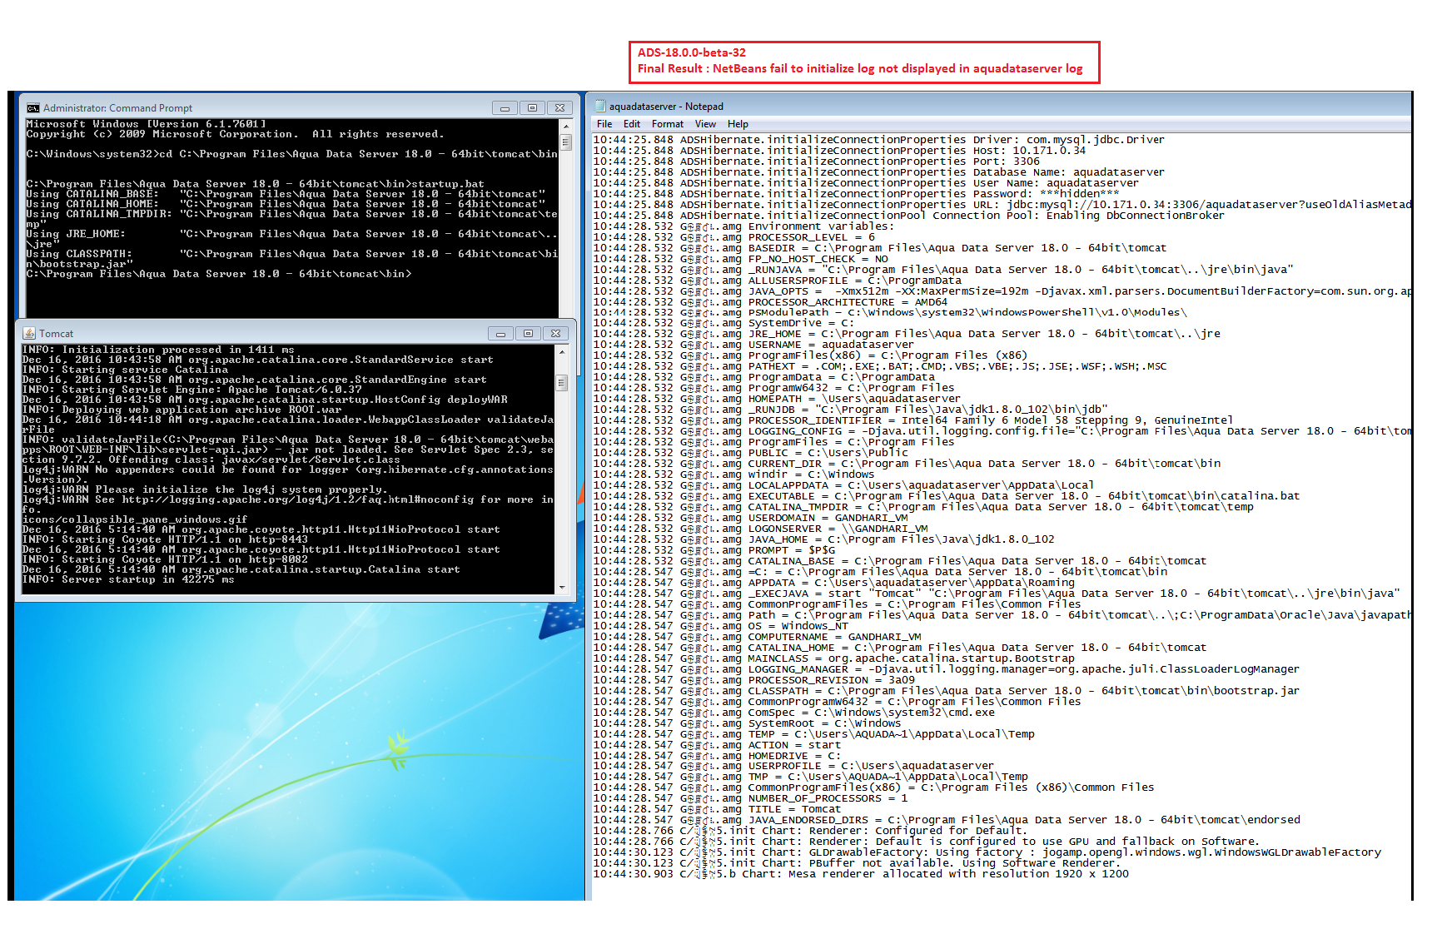Click the 'NUMBER_OF_PROCESSORS = 1' line
Image resolution: width=1442 pixels, height=929 pixels.
tap(750, 798)
